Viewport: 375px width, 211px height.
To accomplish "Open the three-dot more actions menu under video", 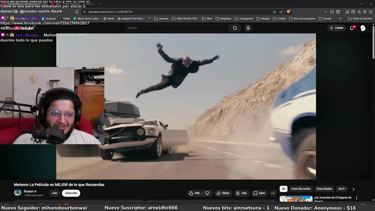I will pos(273,193).
